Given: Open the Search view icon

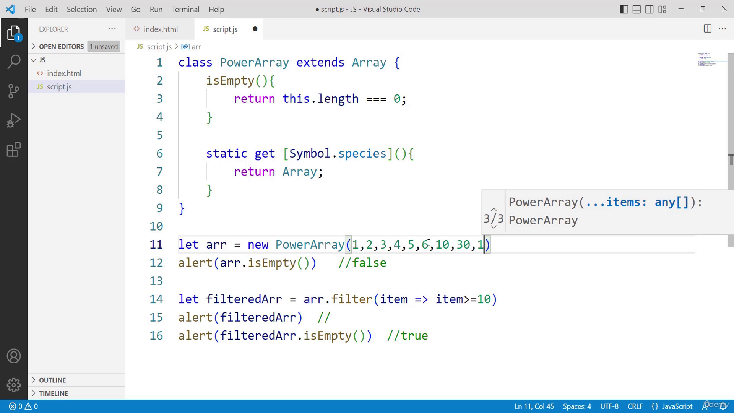Looking at the screenshot, I should pos(14,62).
